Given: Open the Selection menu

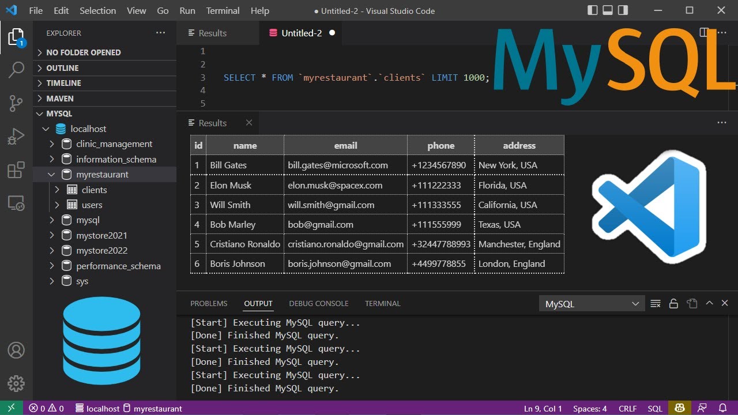Looking at the screenshot, I should (x=97, y=10).
